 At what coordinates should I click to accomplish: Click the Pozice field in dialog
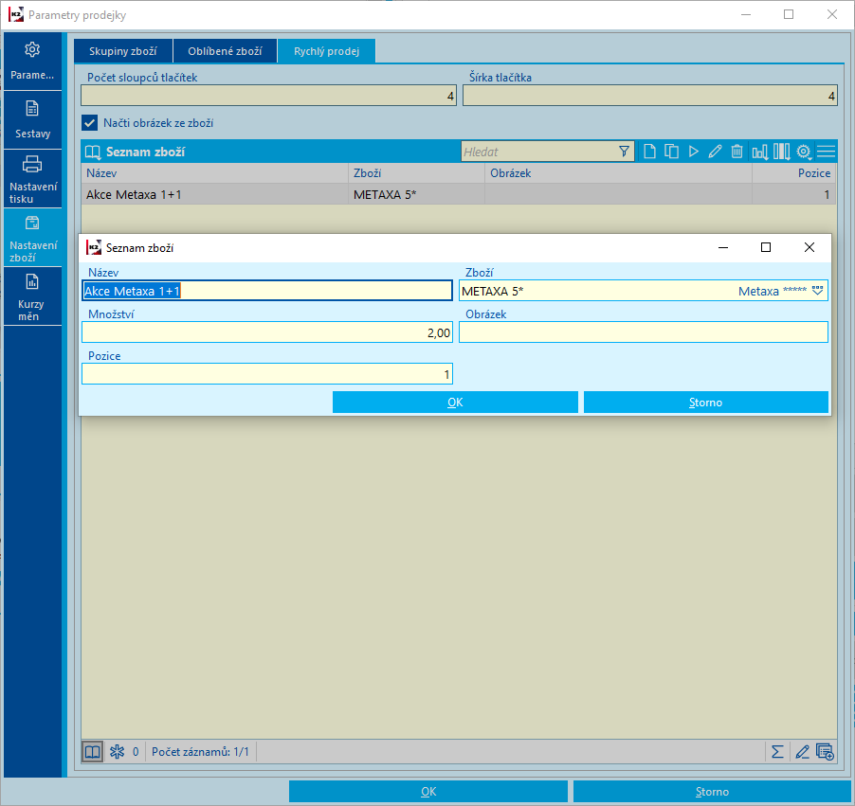[267, 374]
